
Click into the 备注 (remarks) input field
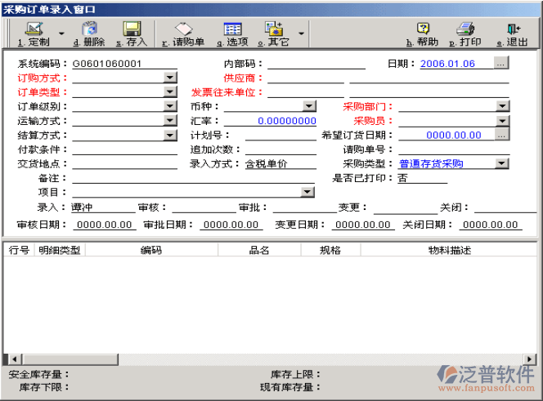pos(194,177)
